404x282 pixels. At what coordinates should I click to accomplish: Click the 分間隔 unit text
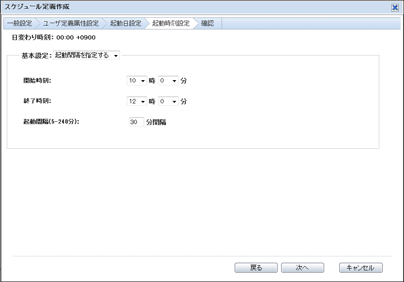coord(156,122)
